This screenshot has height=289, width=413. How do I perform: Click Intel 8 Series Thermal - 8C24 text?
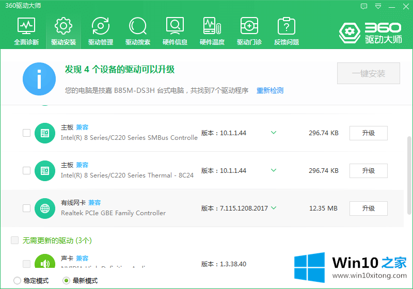pyautogui.click(x=127, y=175)
